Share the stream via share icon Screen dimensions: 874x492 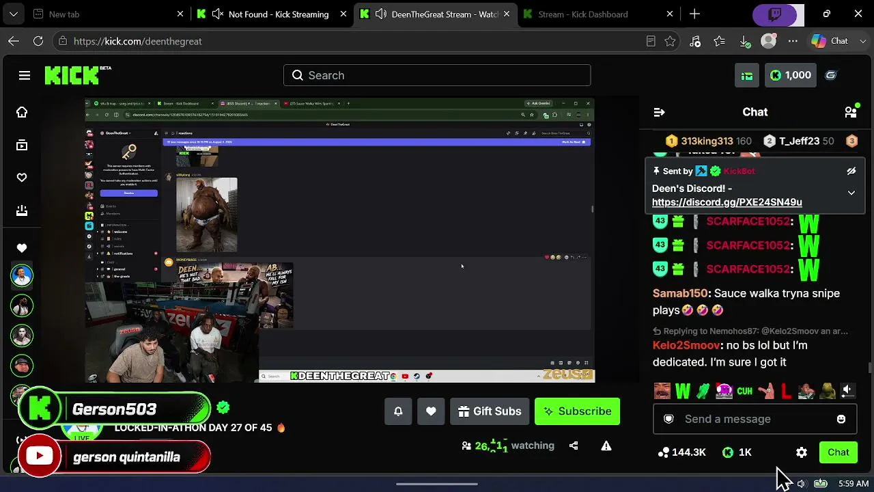pyautogui.click(x=574, y=446)
